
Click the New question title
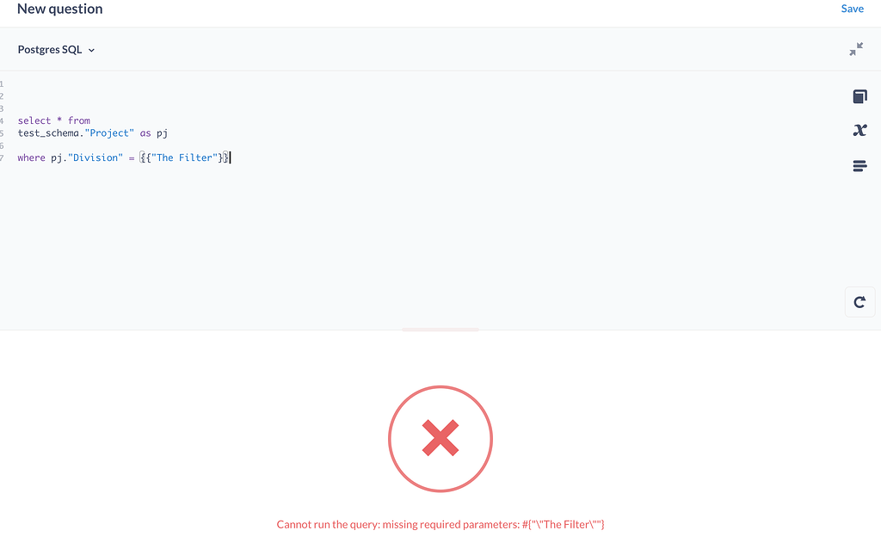60,9
